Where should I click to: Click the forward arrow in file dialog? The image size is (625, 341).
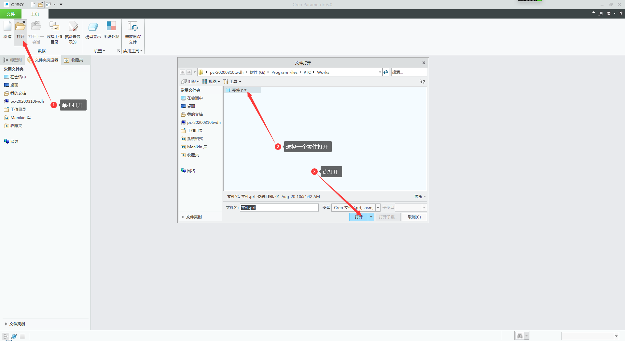(189, 72)
